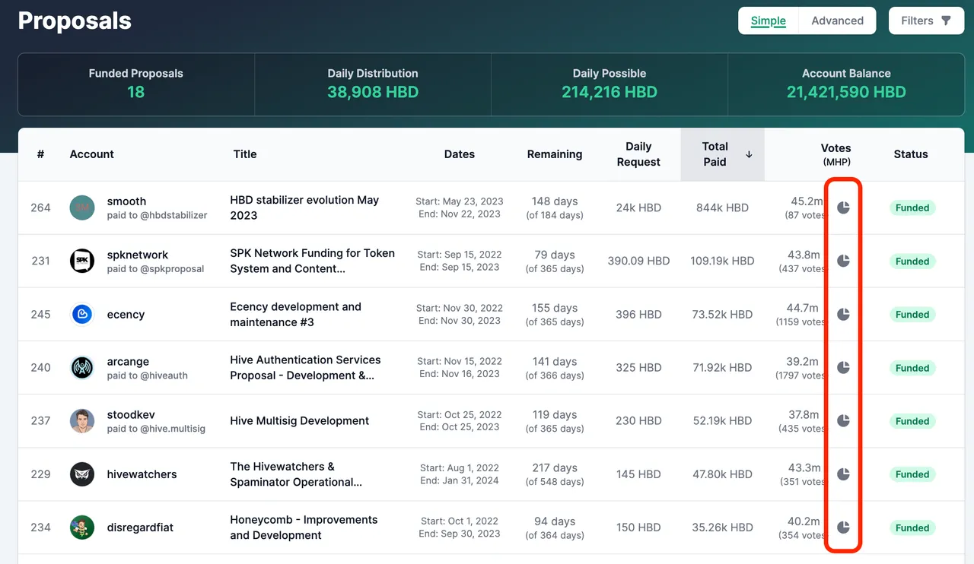Screen dimensions: 974x564
Task: Open vote pie chart for disregardfiat proposal
Action: point(843,527)
